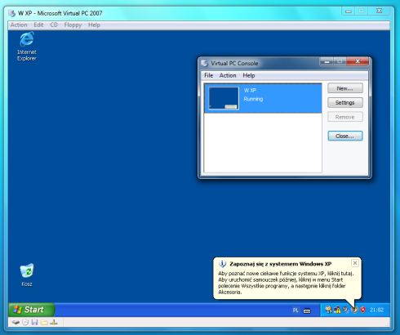400x335 pixels.
Task: Click the Windows XP tour tray icon
Action: pos(354,310)
